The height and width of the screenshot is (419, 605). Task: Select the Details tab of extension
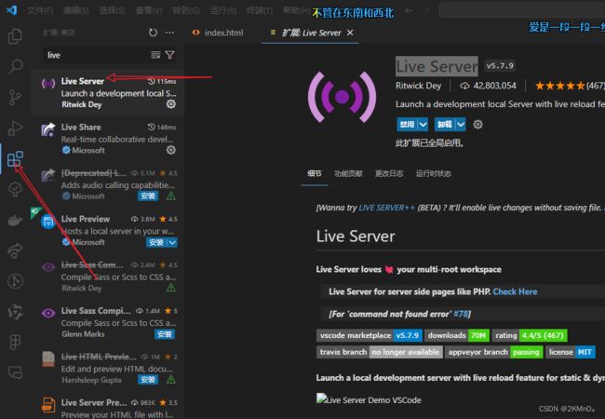pyautogui.click(x=314, y=173)
